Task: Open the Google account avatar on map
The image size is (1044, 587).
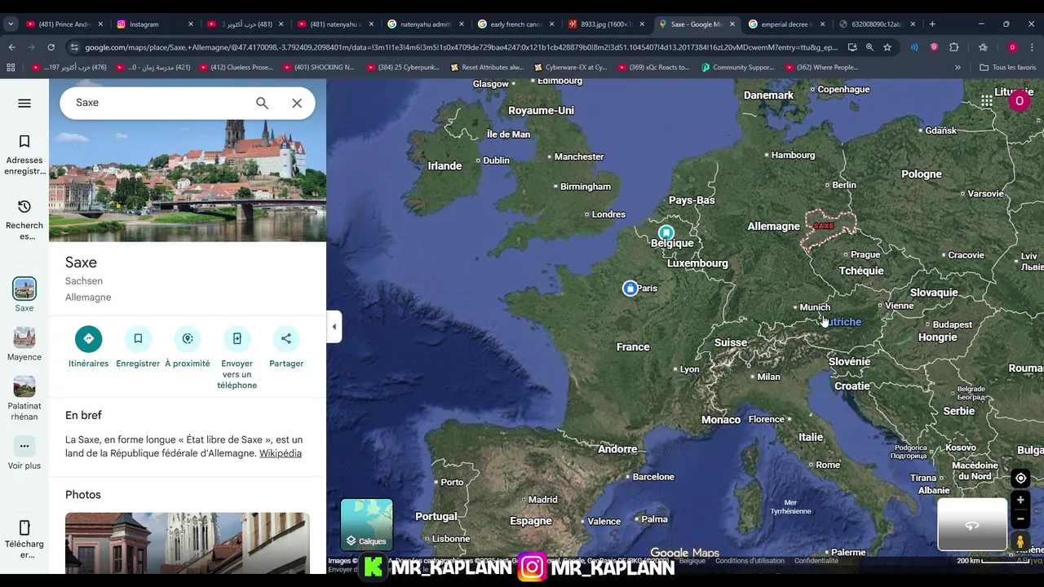Action: click(1019, 101)
